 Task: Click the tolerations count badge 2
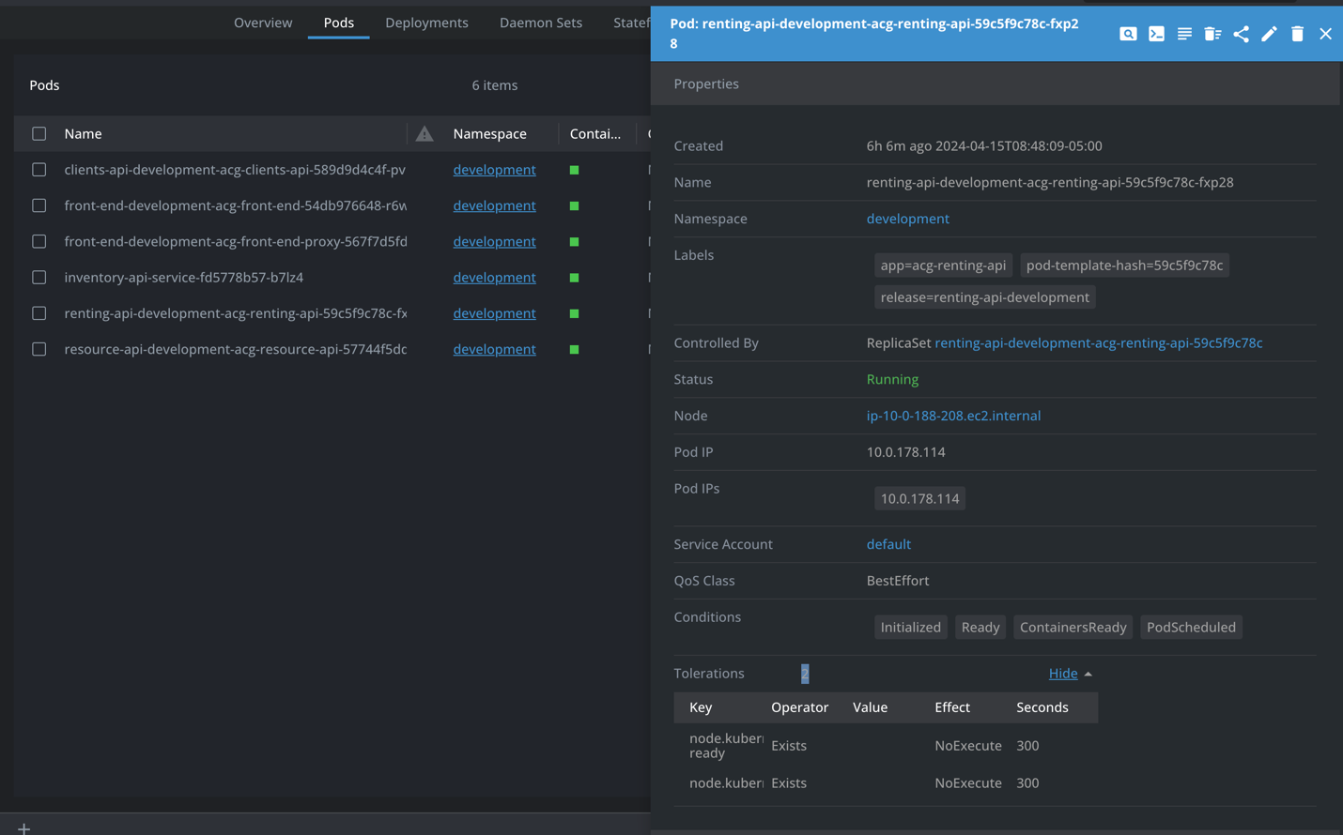805,674
